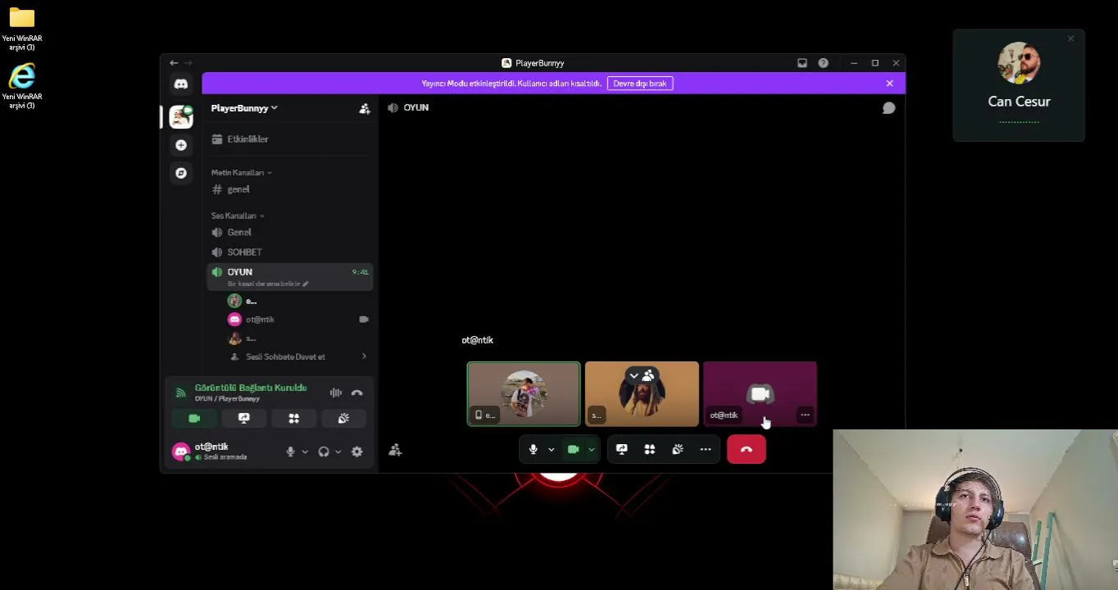The height and width of the screenshot is (590, 1118).
Task: Start an activity from voice panel
Action: click(x=293, y=419)
